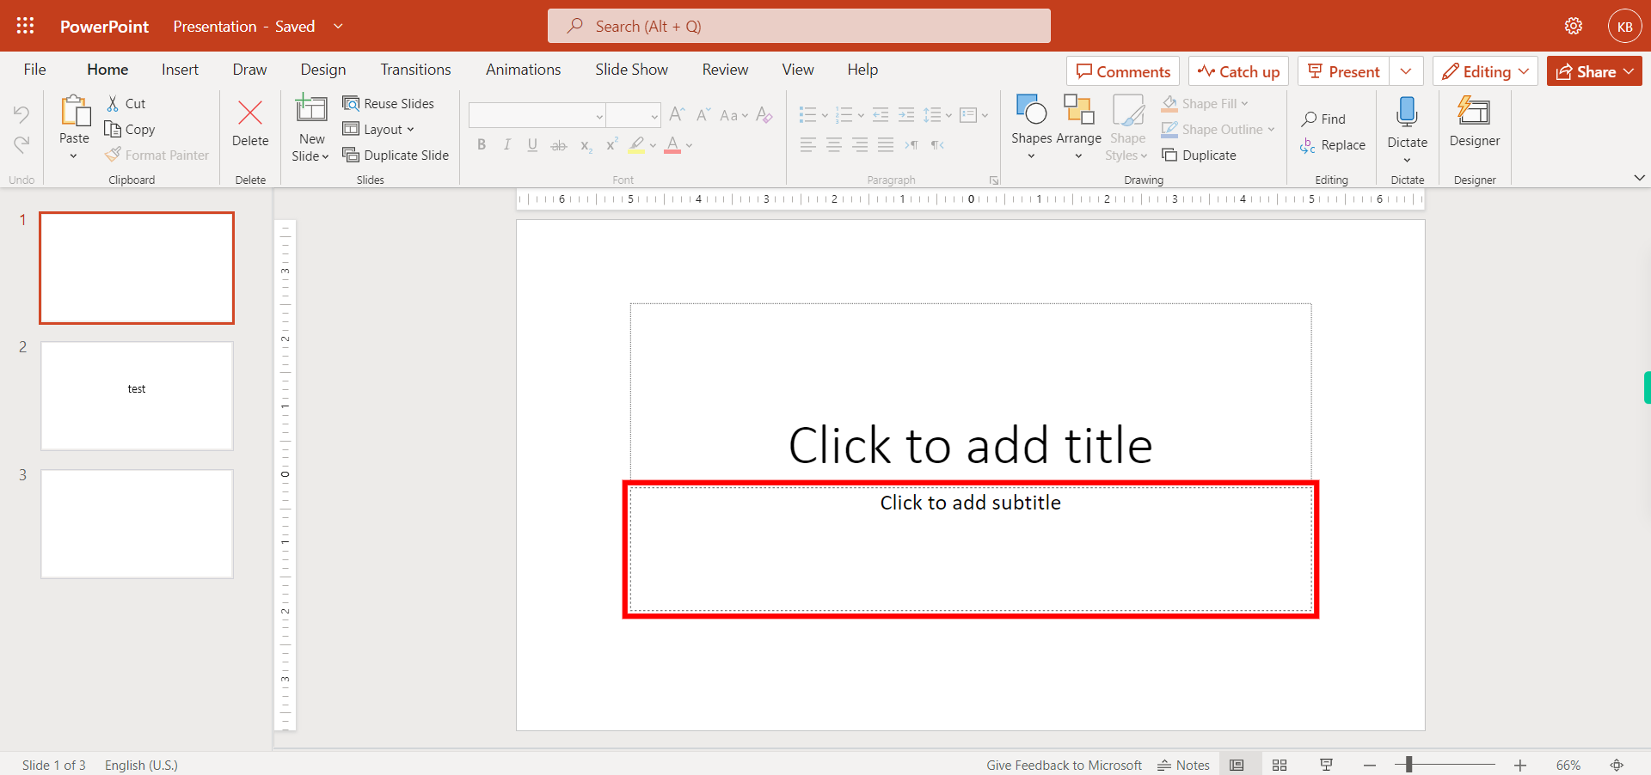The width and height of the screenshot is (1651, 775).
Task: Click Duplicate Slide
Action: pyautogui.click(x=396, y=155)
